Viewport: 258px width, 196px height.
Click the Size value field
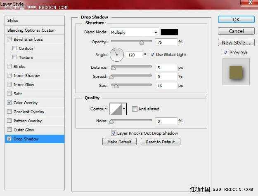pos(166,86)
